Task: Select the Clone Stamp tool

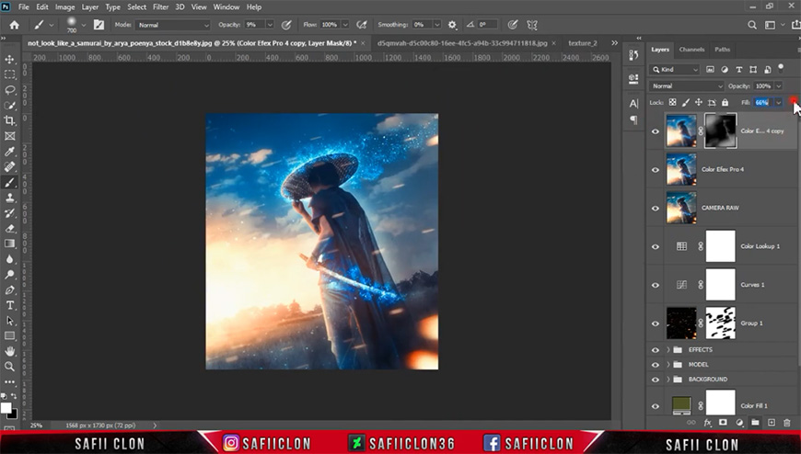Action: coord(10,198)
